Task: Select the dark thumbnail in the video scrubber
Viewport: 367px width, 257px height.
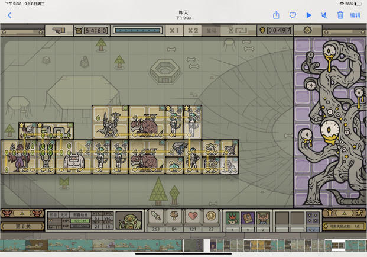Action: (193, 246)
